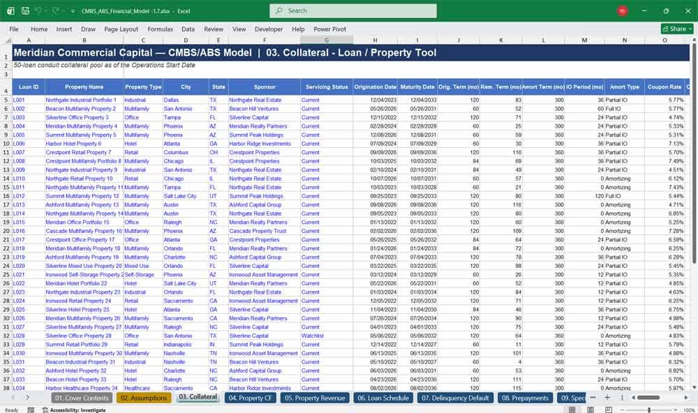Click previous sheet navigation arrow
The height and width of the screenshot is (413, 698).
pyautogui.click(x=13, y=398)
